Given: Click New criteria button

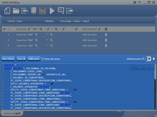Looking at the screenshot, I should 8,59.
